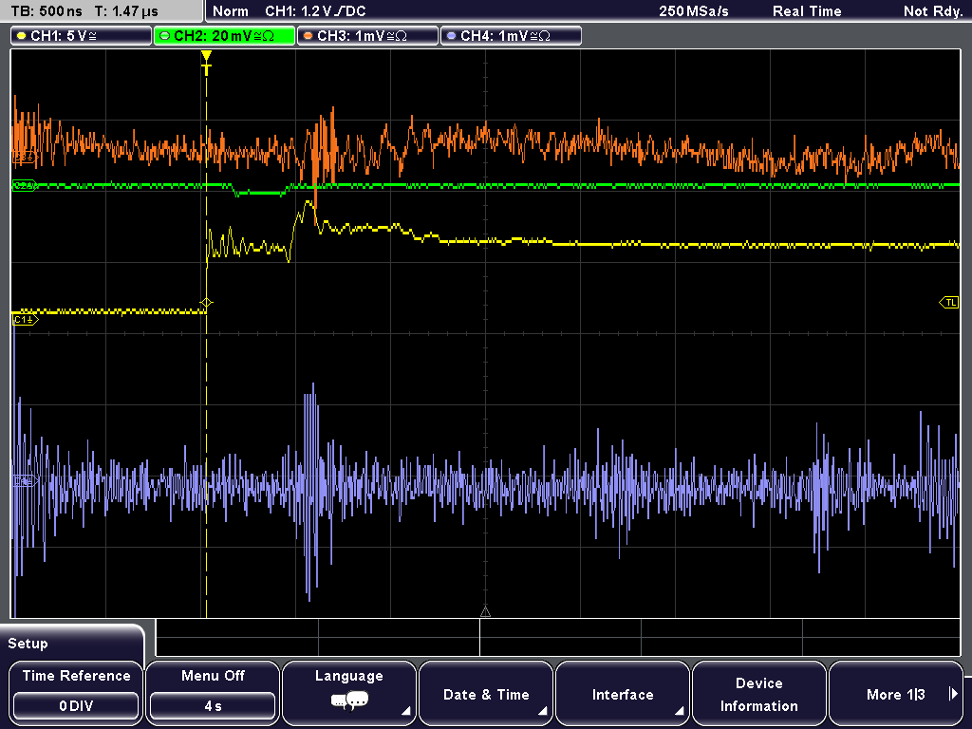The image size is (972, 729).
Task: Click the trigger point diamond on yellow cursor
Action: point(206,303)
